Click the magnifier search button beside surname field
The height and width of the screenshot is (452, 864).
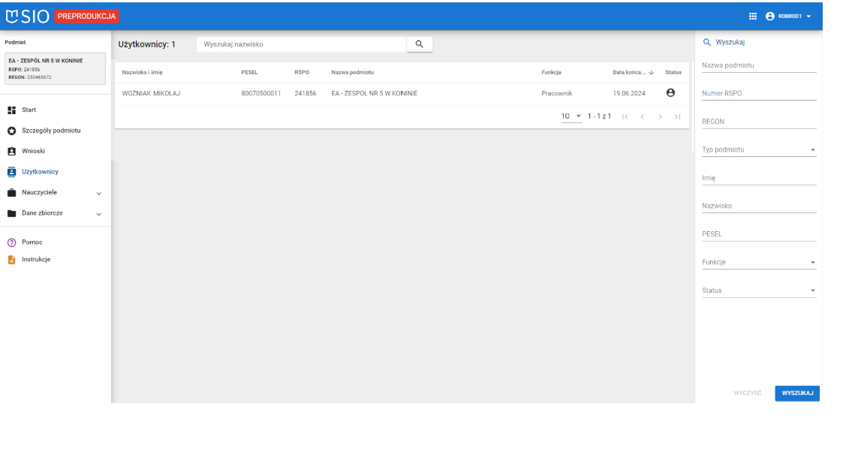click(419, 44)
